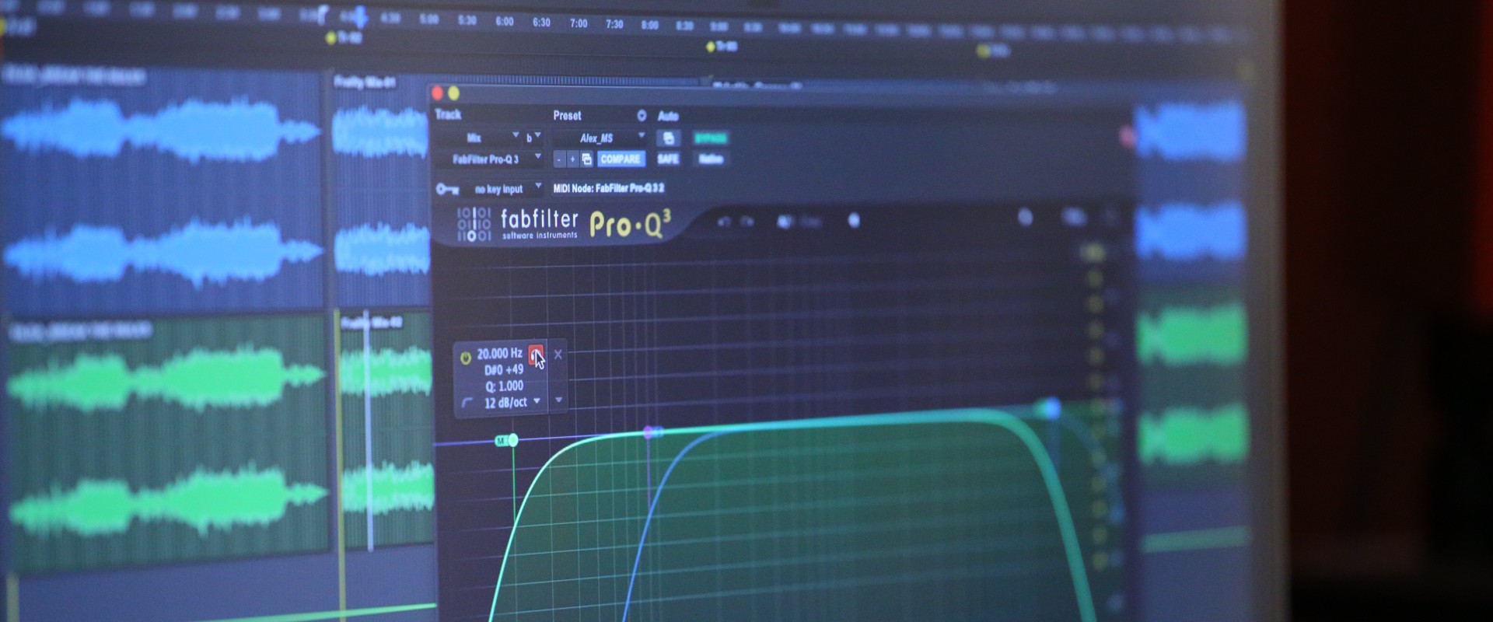Click the Pro-Q 3 product logo
Screen dimensions: 1493x622
(630, 224)
